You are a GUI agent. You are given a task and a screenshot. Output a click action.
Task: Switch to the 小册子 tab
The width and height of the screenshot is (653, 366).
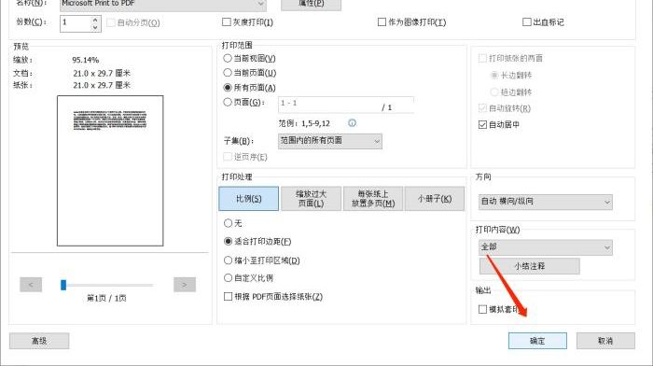(435, 199)
